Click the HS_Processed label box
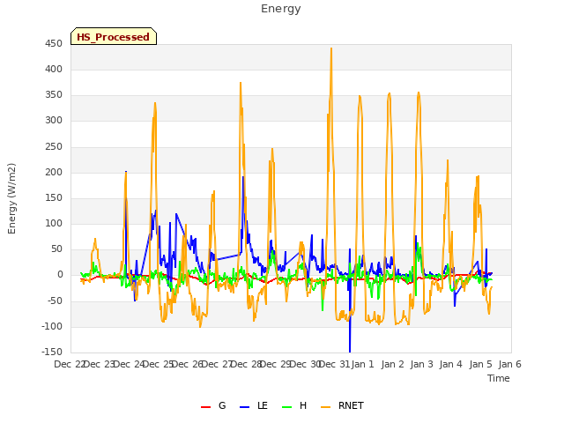 [114, 36]
